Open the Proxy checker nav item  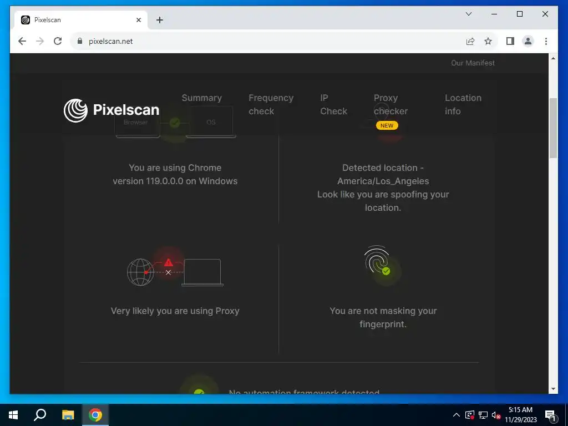[x=390, y=104]
